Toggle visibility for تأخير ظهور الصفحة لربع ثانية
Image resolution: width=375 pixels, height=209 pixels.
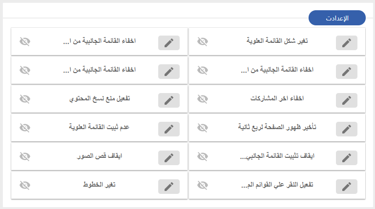[x=203, y=128]
